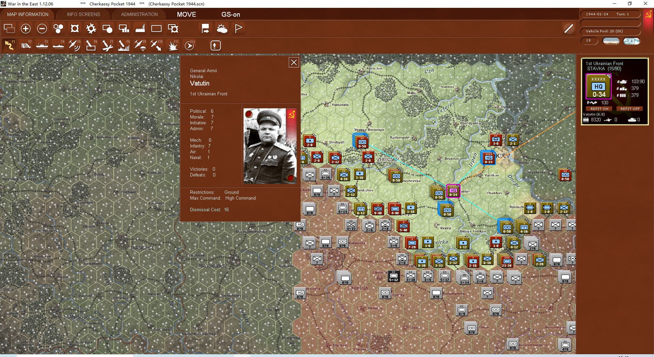Screen dimensions: 654x357
Task: Turn REFIT ON for the HQ
Action: [x=599, y=109]
